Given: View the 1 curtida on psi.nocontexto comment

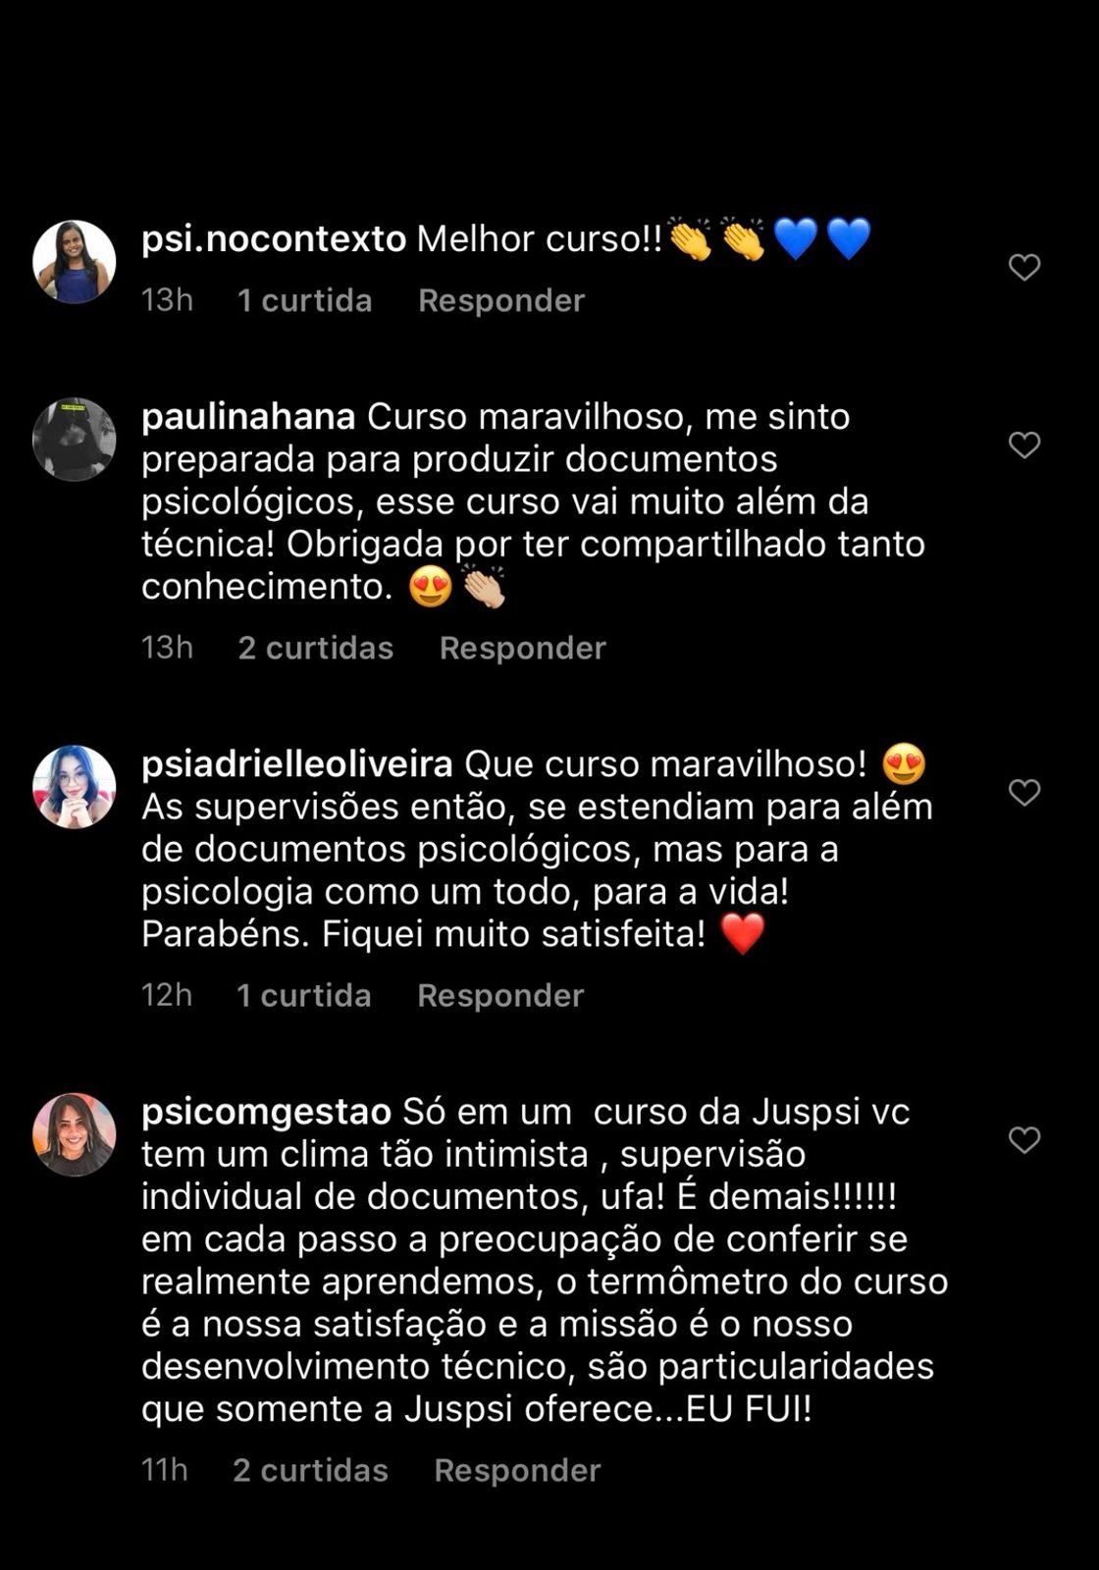Looking at the screenshot, I should pos(304,300).
